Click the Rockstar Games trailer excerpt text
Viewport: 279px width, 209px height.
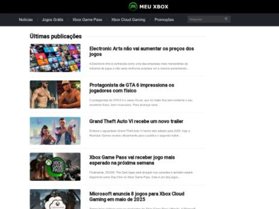click(139, 133)
